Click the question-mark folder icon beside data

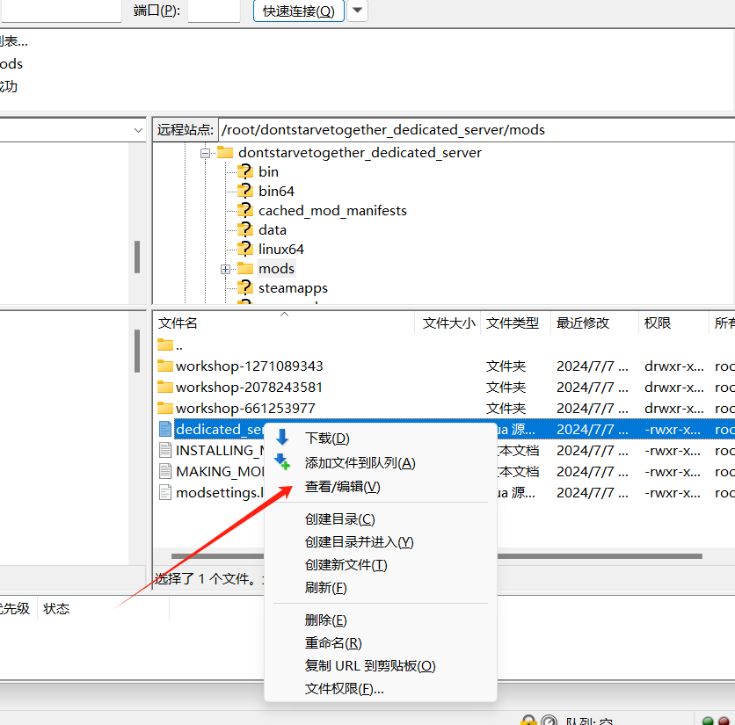click(244, 229)
